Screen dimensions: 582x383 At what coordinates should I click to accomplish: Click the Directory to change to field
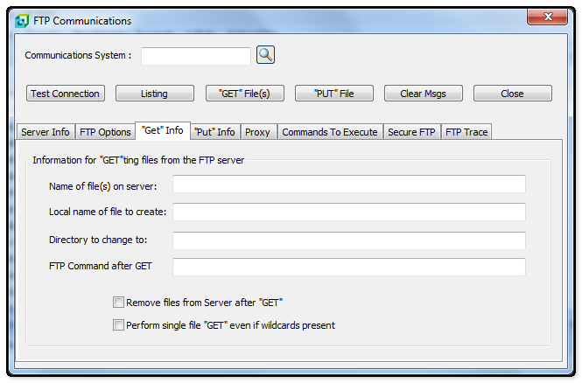(x=348, y=240)
